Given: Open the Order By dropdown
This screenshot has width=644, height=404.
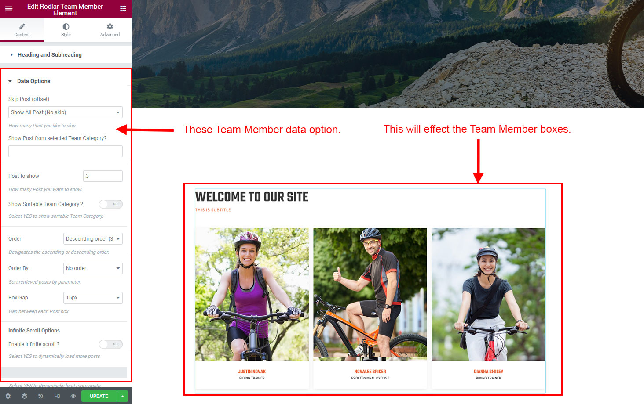Looking at the screenshot, I should coord(93,268).
